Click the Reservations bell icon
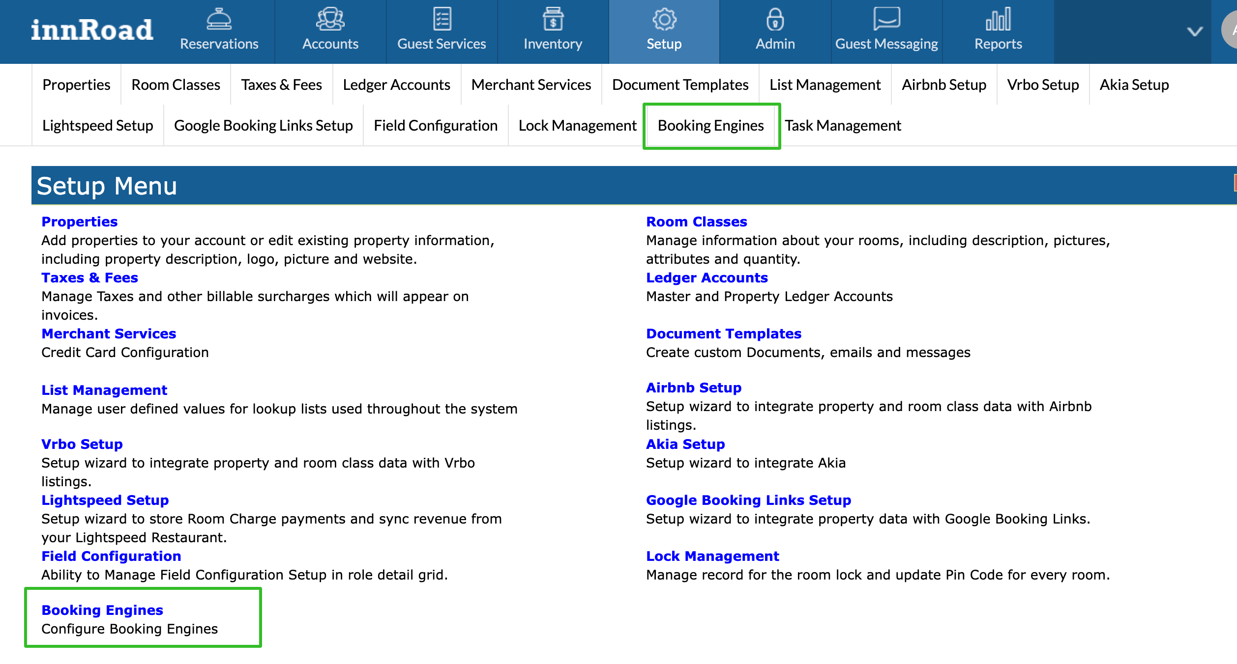The image size is (1237, 664). 219,20
